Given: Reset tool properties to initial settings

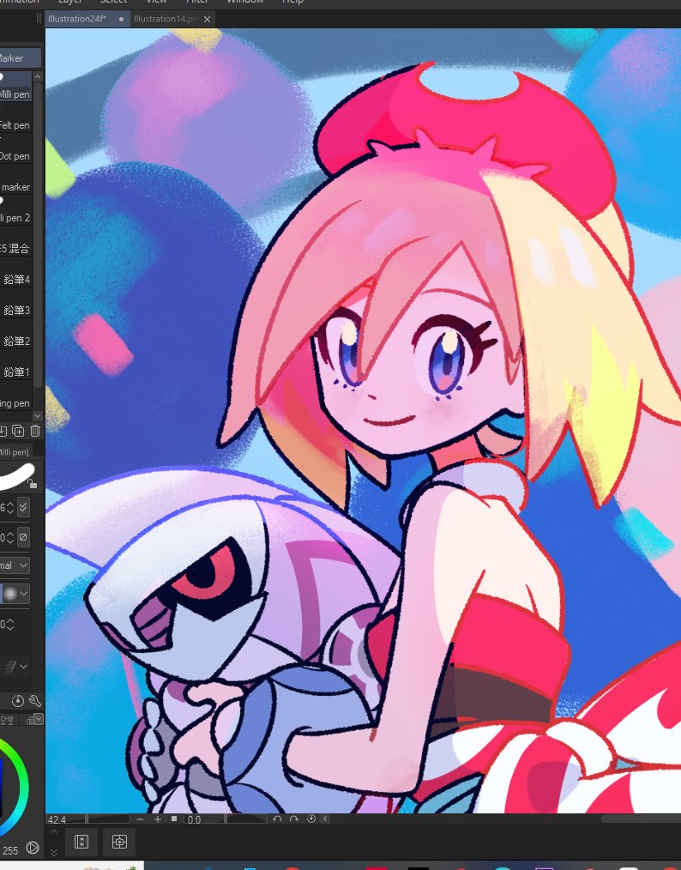Looking at the screenshot, I should click(x=18, y=701).
